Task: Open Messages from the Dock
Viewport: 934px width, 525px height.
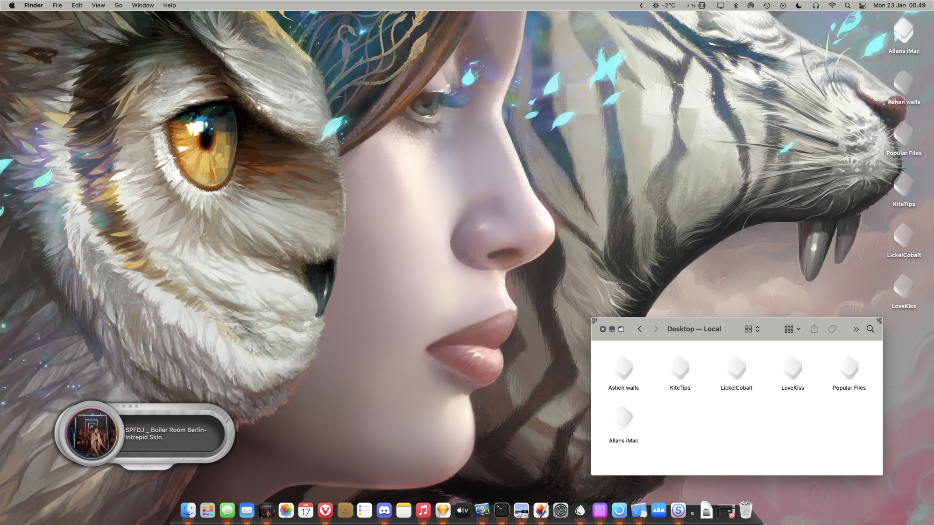Action: [227, 510]
